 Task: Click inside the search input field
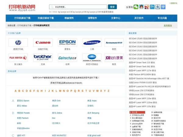point(78,7)
